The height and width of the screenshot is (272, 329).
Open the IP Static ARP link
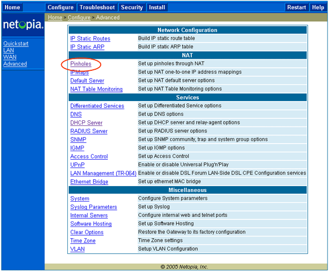point(87,47)
